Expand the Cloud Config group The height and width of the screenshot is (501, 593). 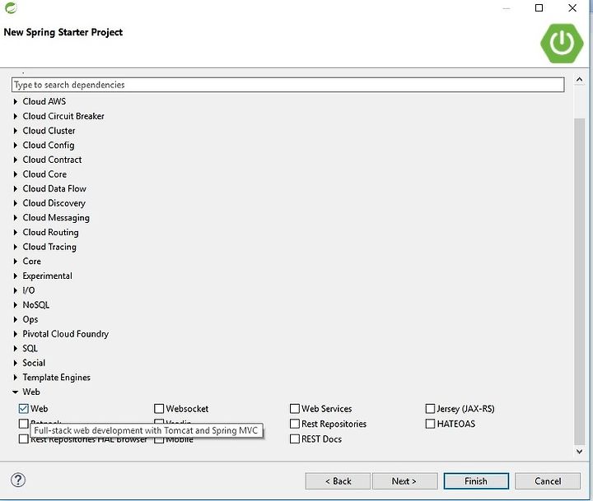(x=15, y=145)
